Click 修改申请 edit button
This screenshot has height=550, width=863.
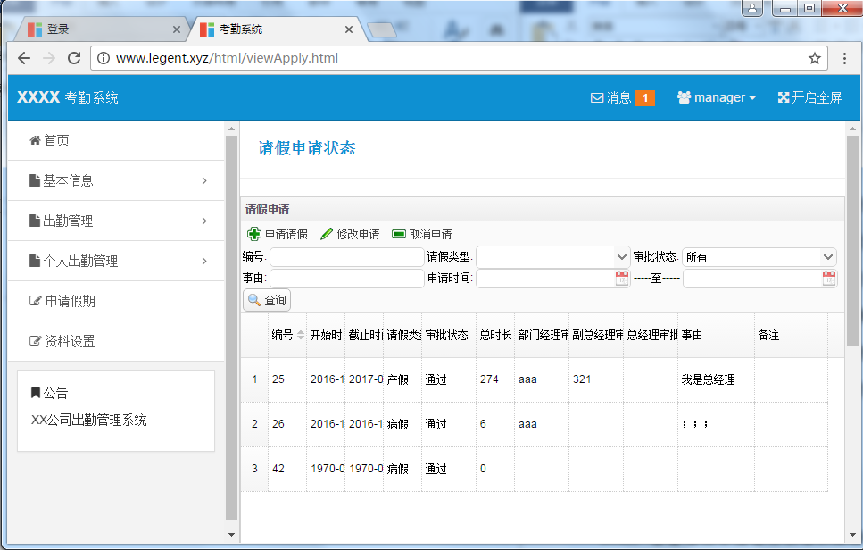tap(350, 234)
